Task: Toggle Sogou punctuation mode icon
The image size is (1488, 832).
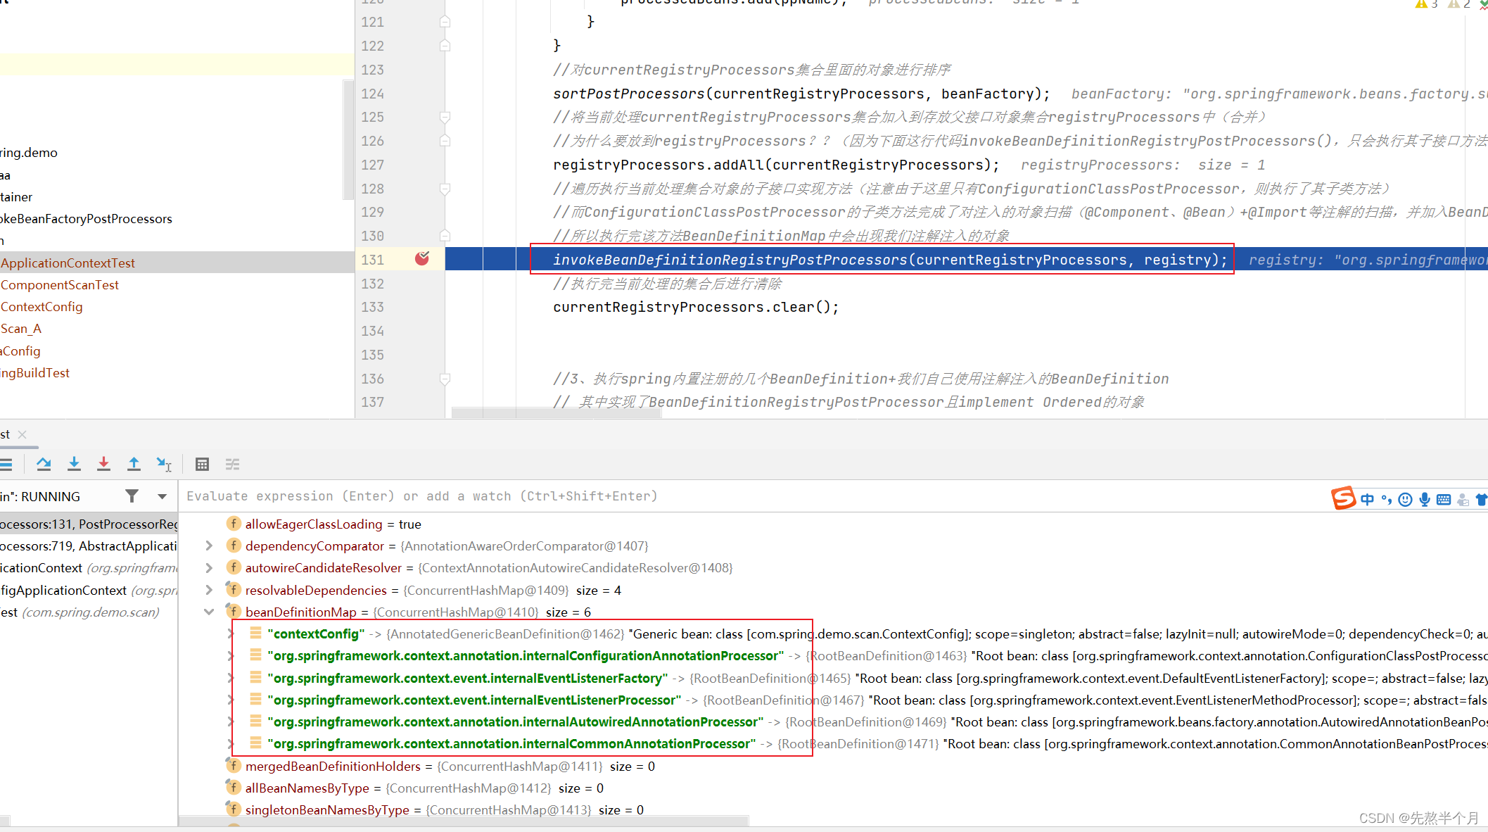Action: pos(1386,499)
